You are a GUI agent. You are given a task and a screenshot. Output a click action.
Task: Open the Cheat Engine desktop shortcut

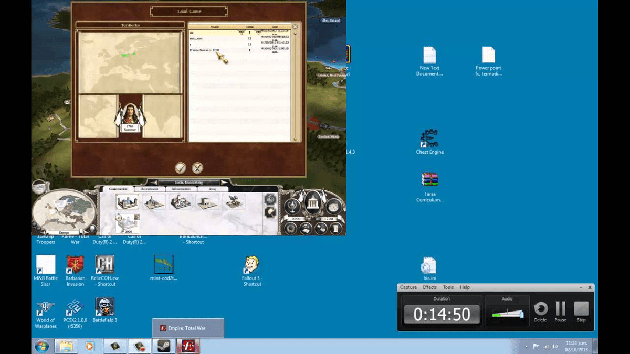click(x=429, y=142)
